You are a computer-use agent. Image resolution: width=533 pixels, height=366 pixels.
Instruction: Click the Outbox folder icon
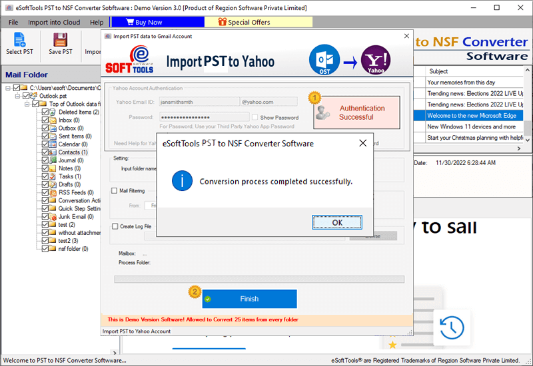pyautogui.click(x=53, y=128)
